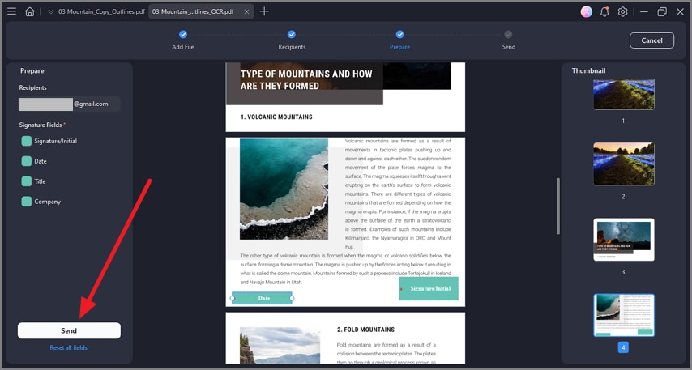Screen dimensions: 692x370
Task: Close the OCR.pdf tab
Action: pyautogui.click(x=246, y=12)
